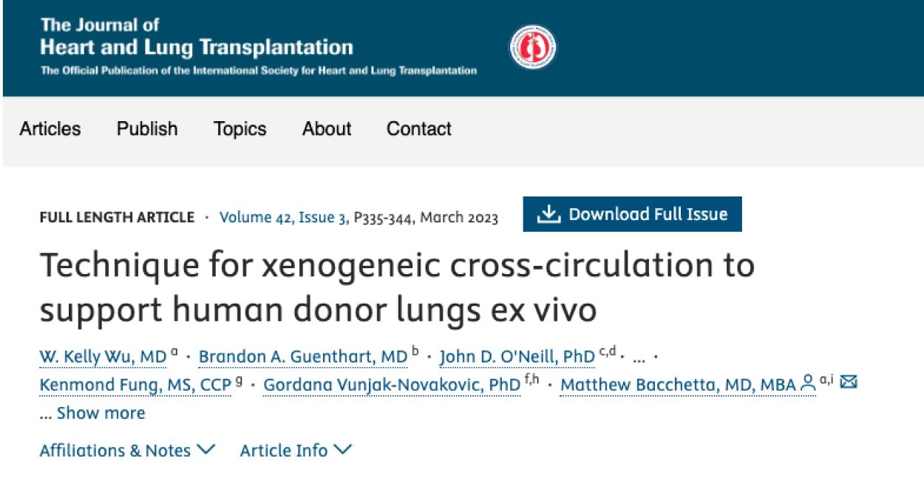Open Volume 42, Issue 3 link
924x478 pixels.
point(285,216)
